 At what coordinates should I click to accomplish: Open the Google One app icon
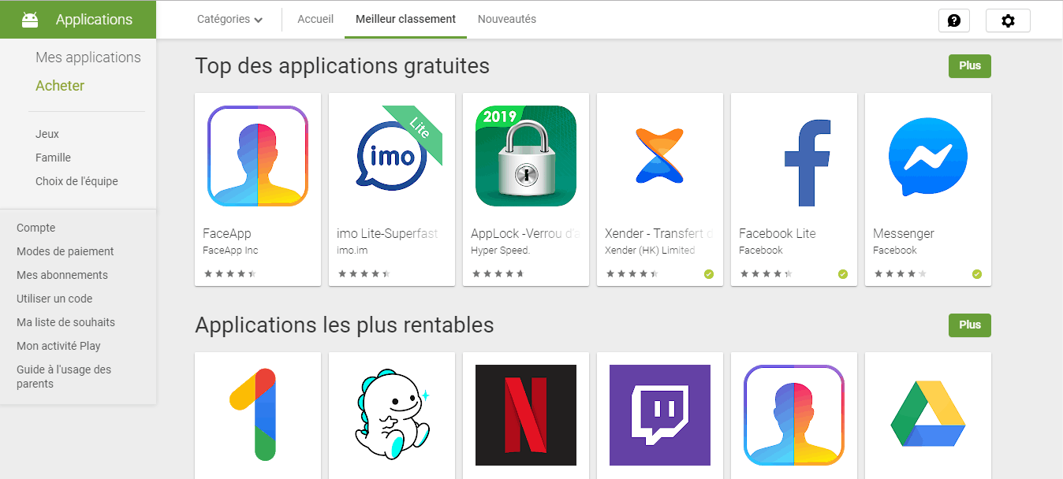click(258, 415)
